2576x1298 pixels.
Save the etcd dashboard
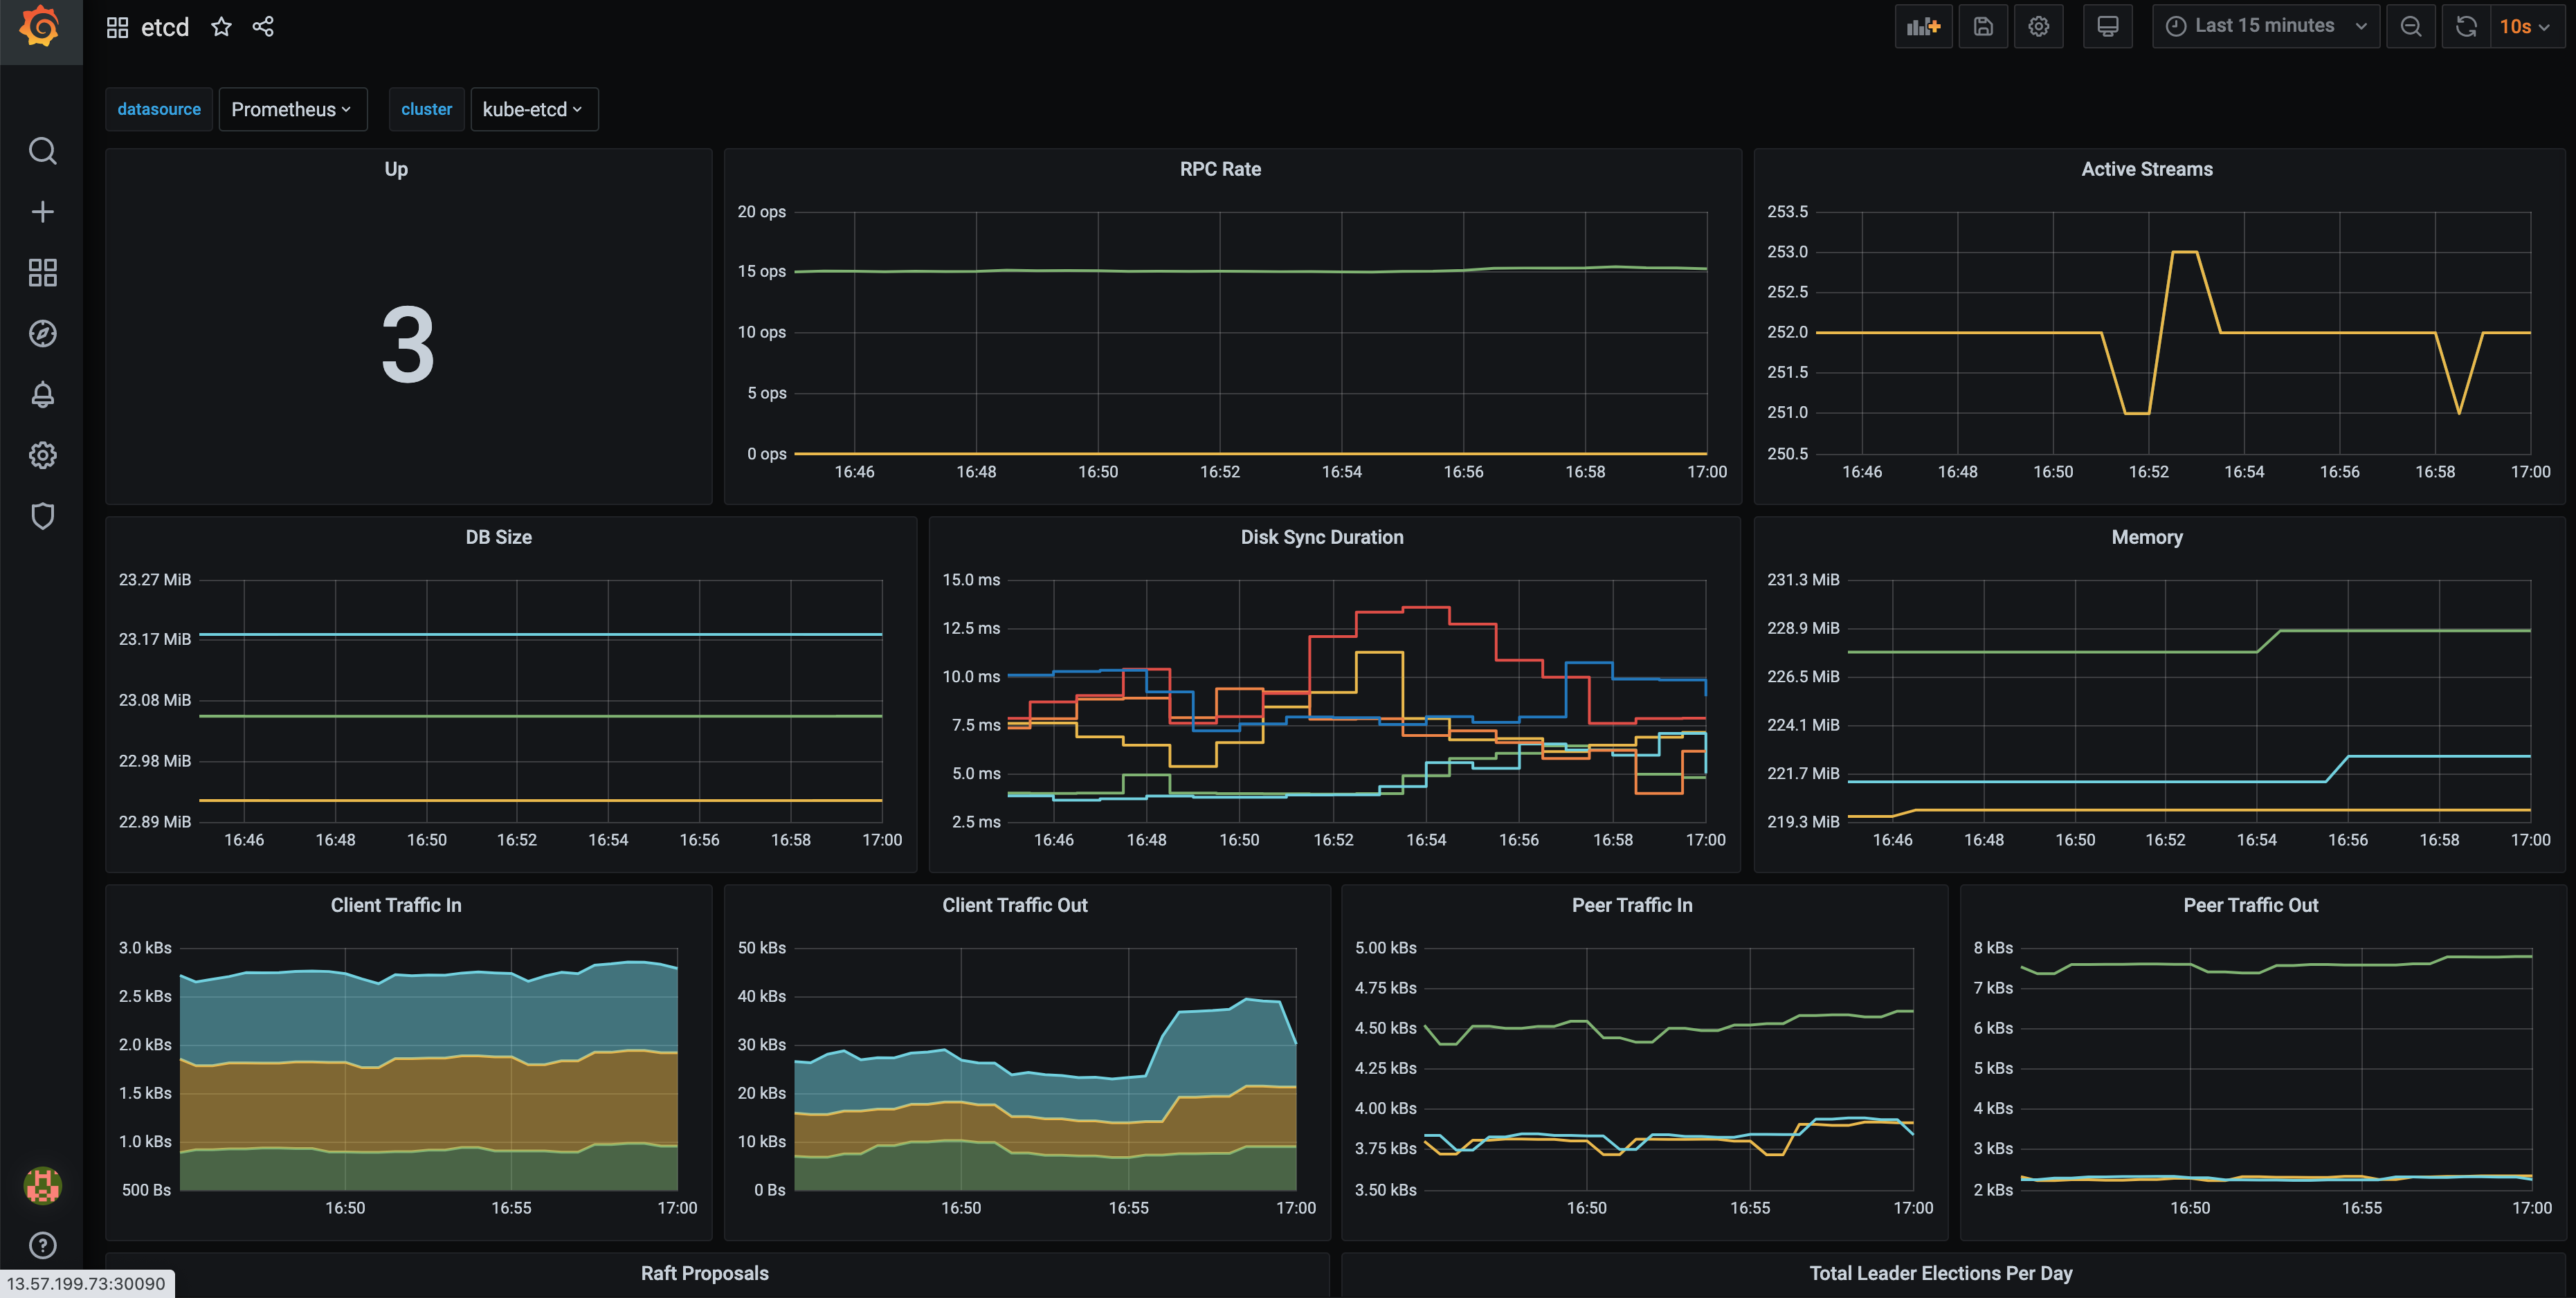click(1983, 26)
